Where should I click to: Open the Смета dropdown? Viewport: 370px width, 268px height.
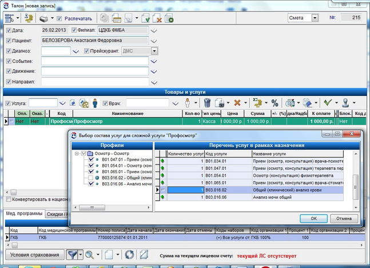pyautogui.click(x=315, y=18)
